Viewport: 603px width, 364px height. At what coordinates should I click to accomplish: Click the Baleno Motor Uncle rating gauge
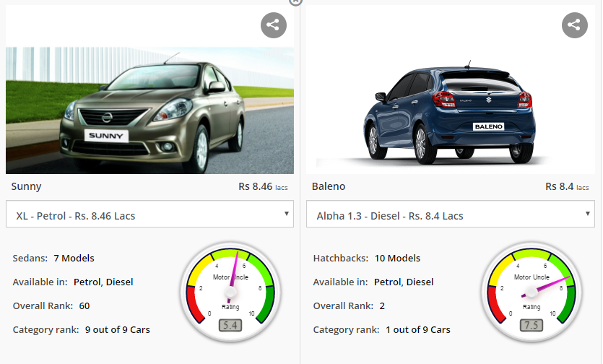pos(532,292)
